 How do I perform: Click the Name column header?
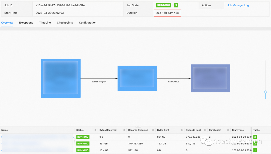pyautogui.click(x=5, y=130)
